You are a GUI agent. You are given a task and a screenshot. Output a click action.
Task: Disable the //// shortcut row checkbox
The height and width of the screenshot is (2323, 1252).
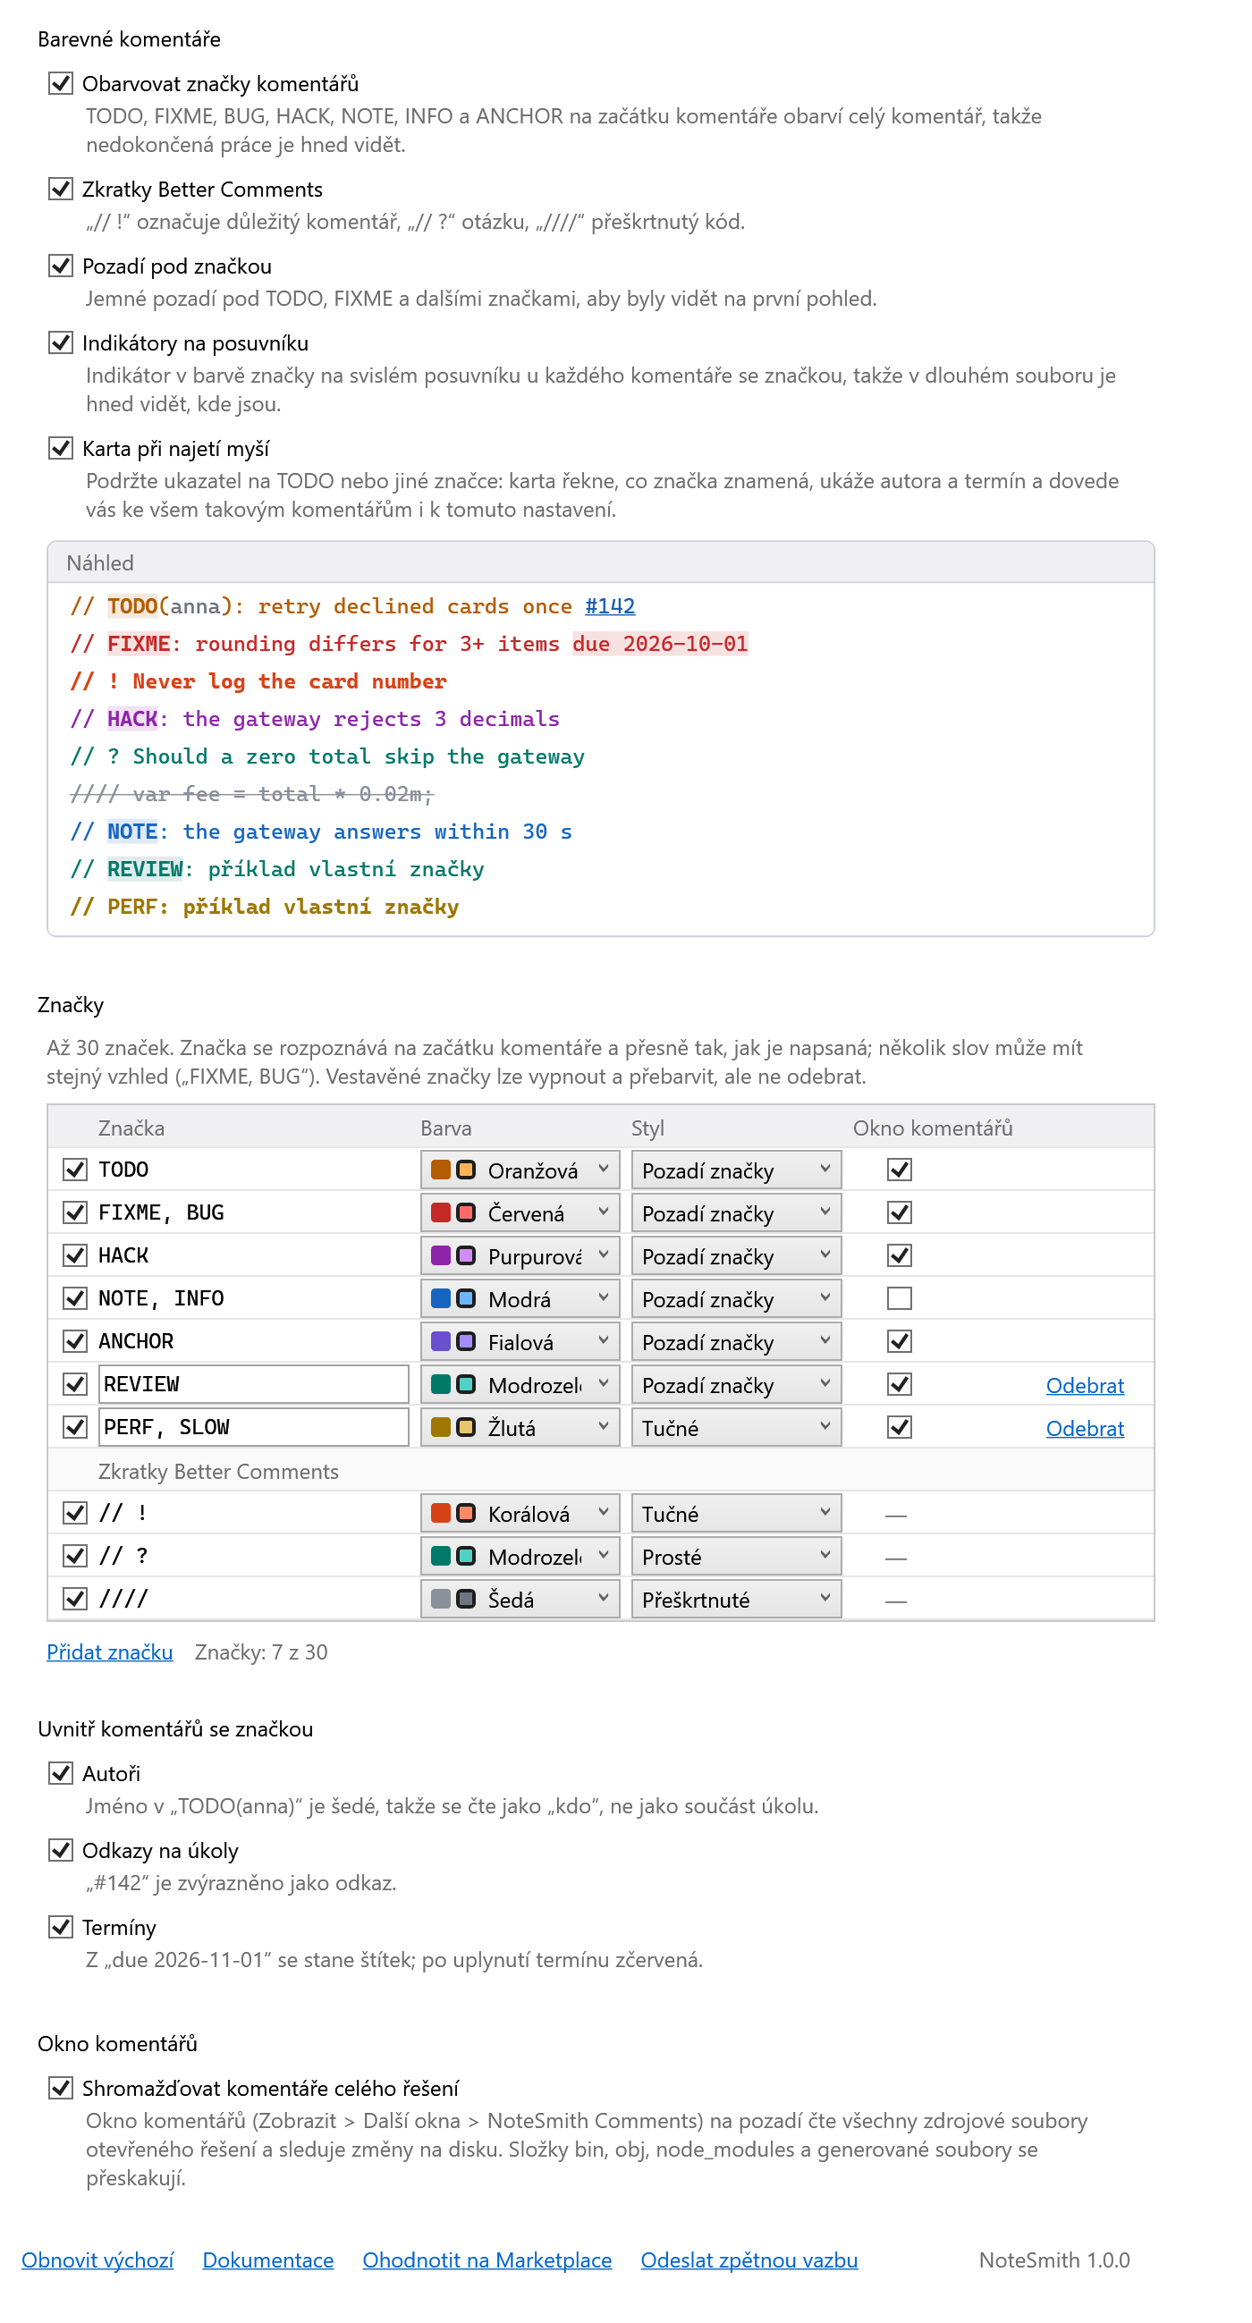pyautogui.click(x=75, y=1599)
